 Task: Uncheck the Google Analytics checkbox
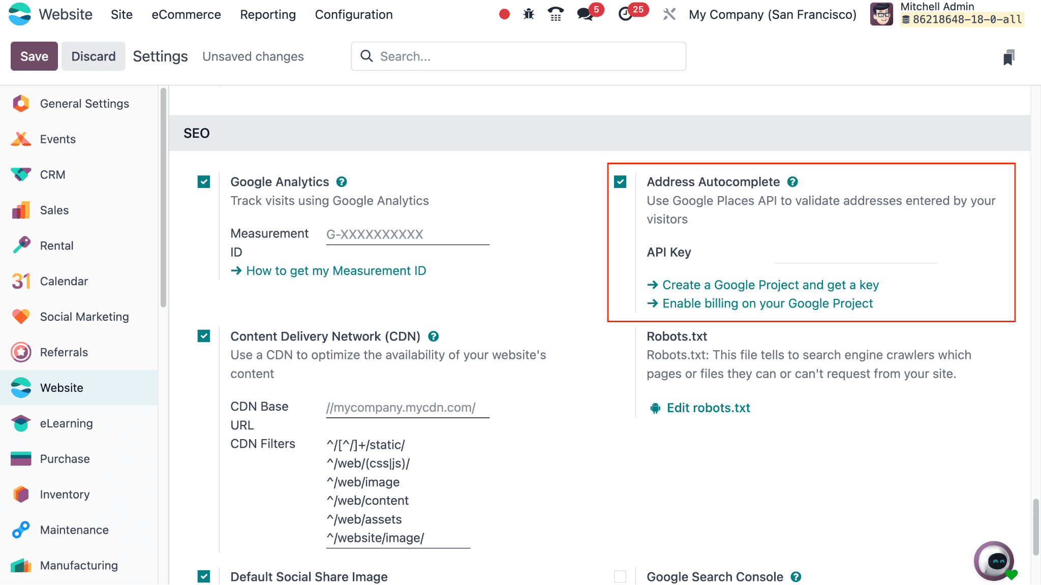[204, 182]
